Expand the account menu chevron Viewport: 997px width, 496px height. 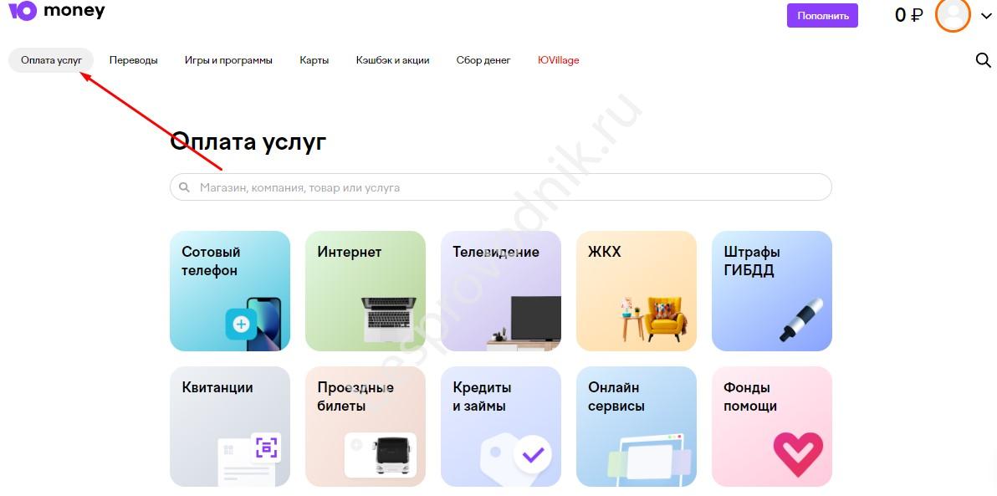point(985,17)
